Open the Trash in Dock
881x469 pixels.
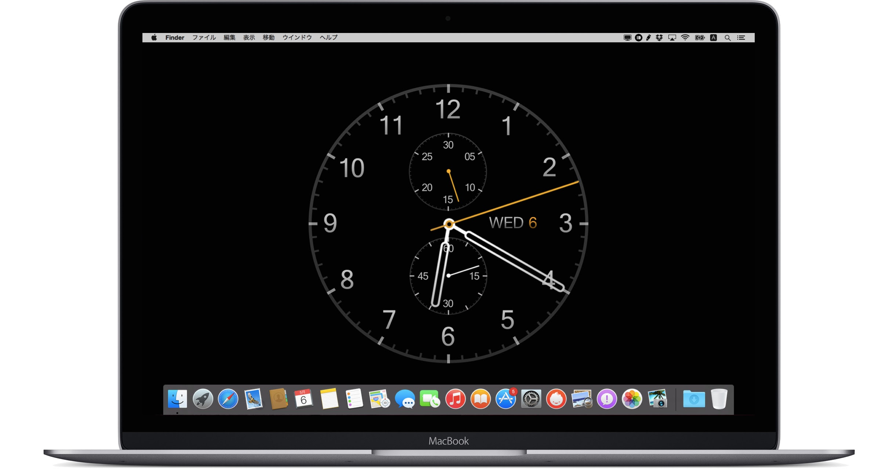[x=719, y=399]
